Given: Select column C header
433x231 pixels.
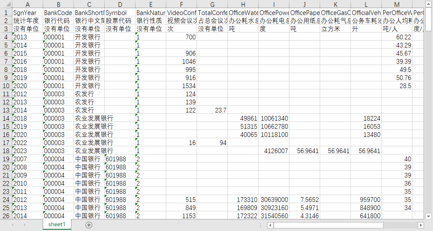Looking at the screenshot, I should [89, 4].
